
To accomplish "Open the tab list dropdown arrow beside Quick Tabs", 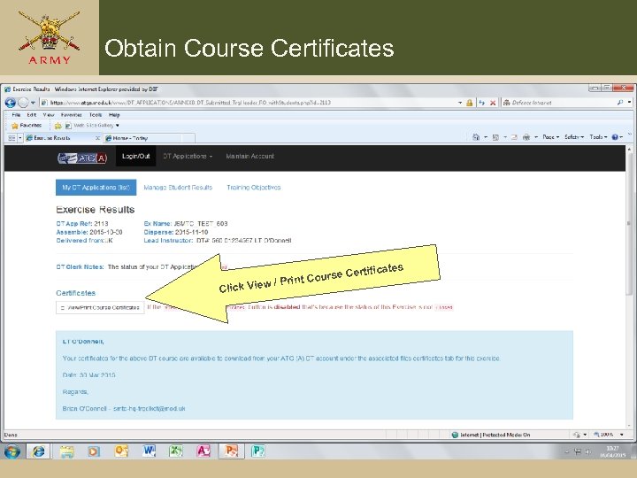I will tap(20, 138).
